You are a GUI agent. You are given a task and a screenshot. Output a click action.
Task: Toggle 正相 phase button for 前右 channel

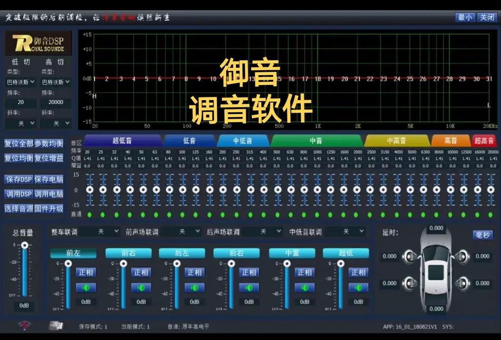point(141,272)
